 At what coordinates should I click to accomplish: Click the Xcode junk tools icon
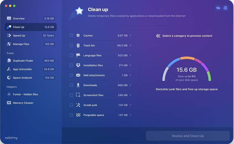point(78,105)
